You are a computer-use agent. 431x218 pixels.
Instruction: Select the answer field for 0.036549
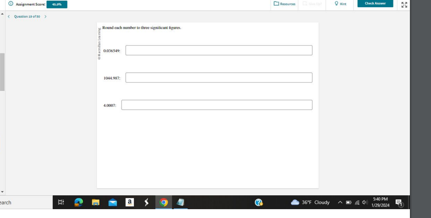[x=219, y=51]
